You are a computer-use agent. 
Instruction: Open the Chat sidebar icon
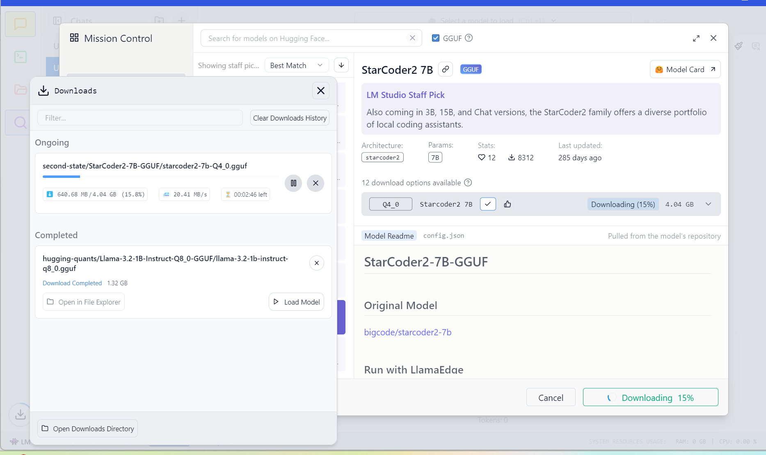pyautogui.click(x=20, y=24)
